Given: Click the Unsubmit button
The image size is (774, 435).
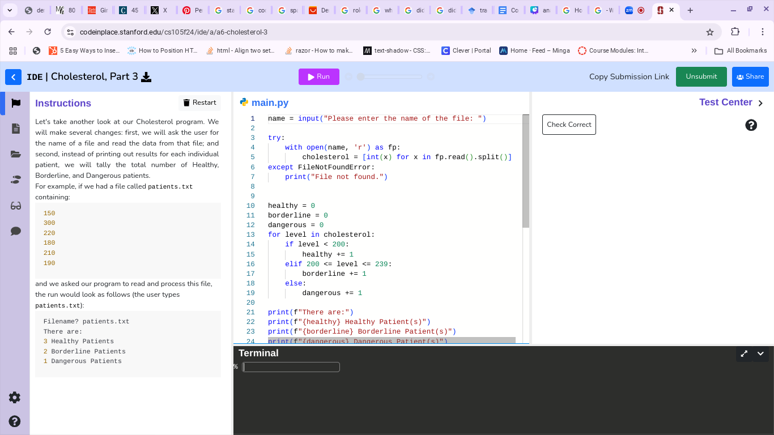Looking at the screenshot, I should tap(701, 76).
